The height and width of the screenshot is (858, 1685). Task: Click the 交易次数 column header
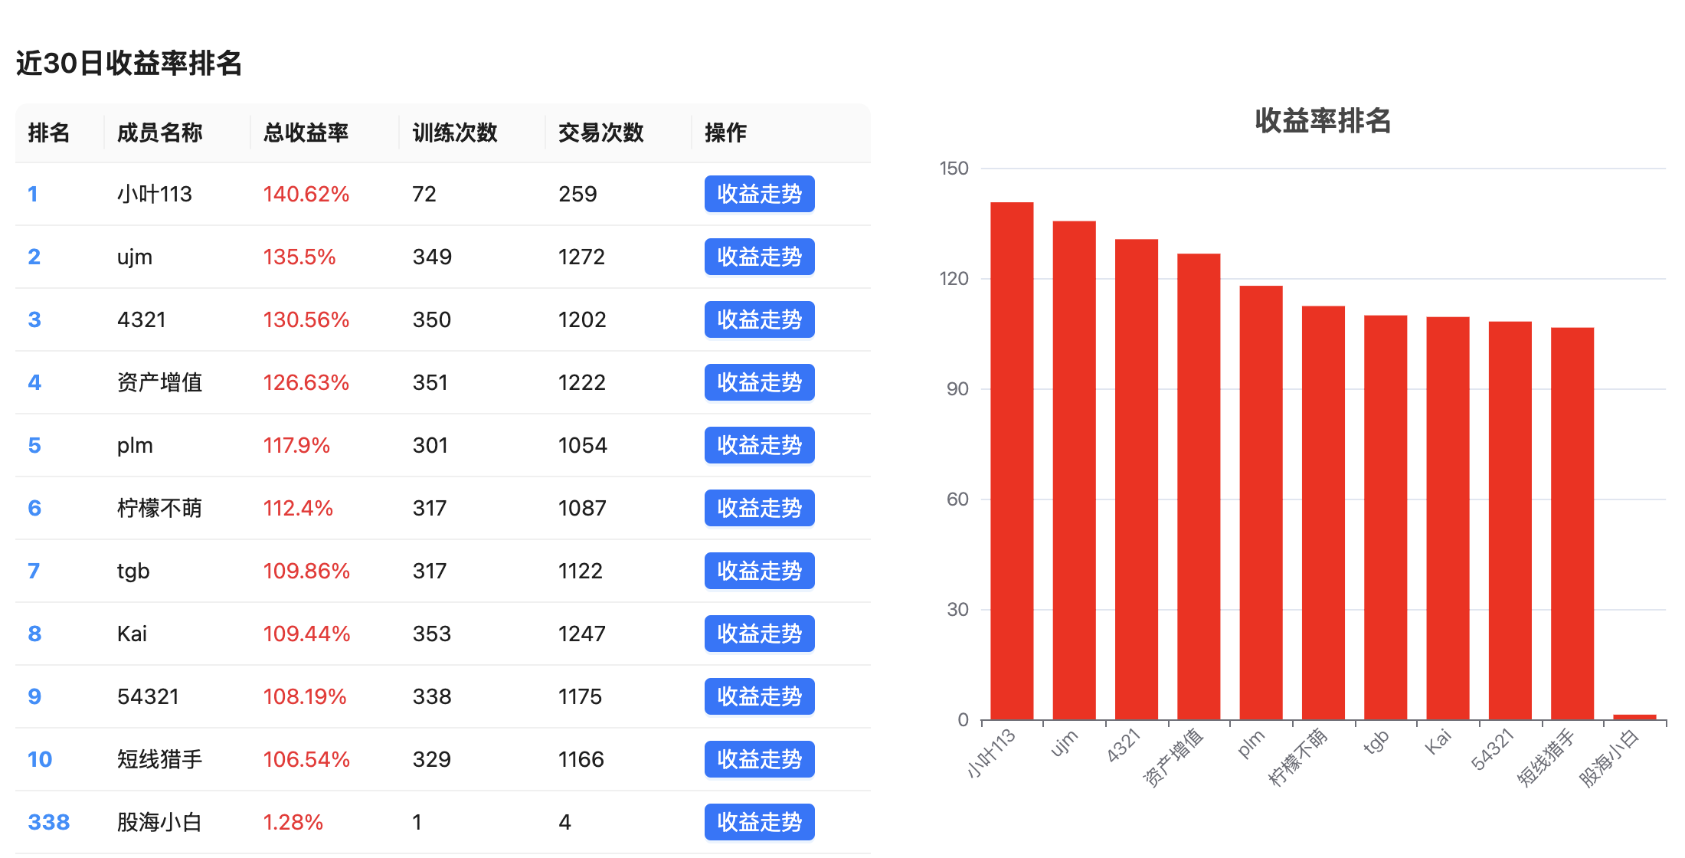coord(601,133)
